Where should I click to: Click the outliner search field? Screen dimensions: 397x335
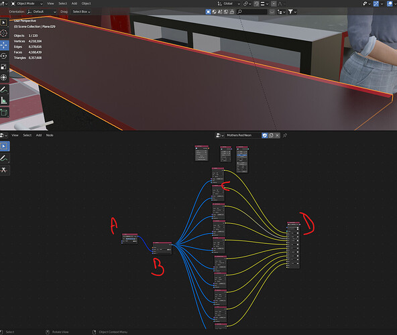click(252, 11)
